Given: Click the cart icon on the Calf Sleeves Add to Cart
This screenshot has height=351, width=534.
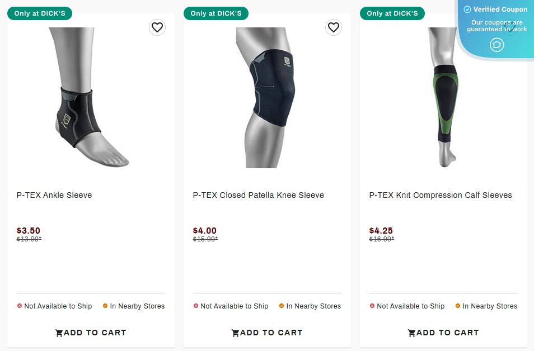Looking at the screenshot, I should pyautogui.click(x=412, y=333).
